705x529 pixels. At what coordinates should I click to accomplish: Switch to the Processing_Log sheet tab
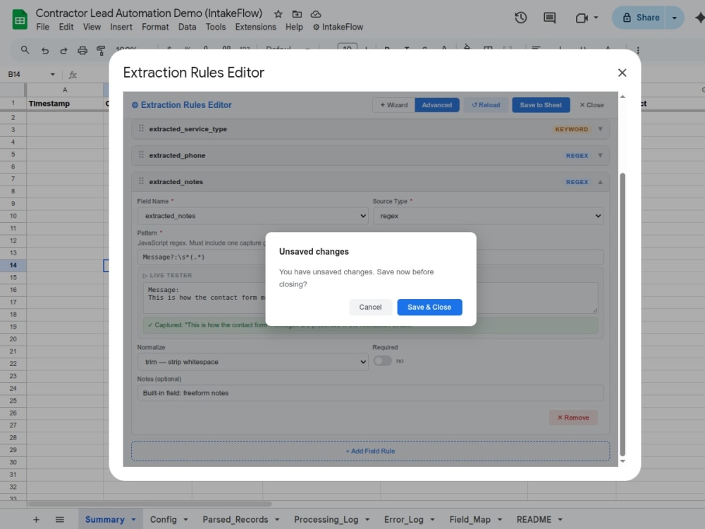tap(326, 520)
